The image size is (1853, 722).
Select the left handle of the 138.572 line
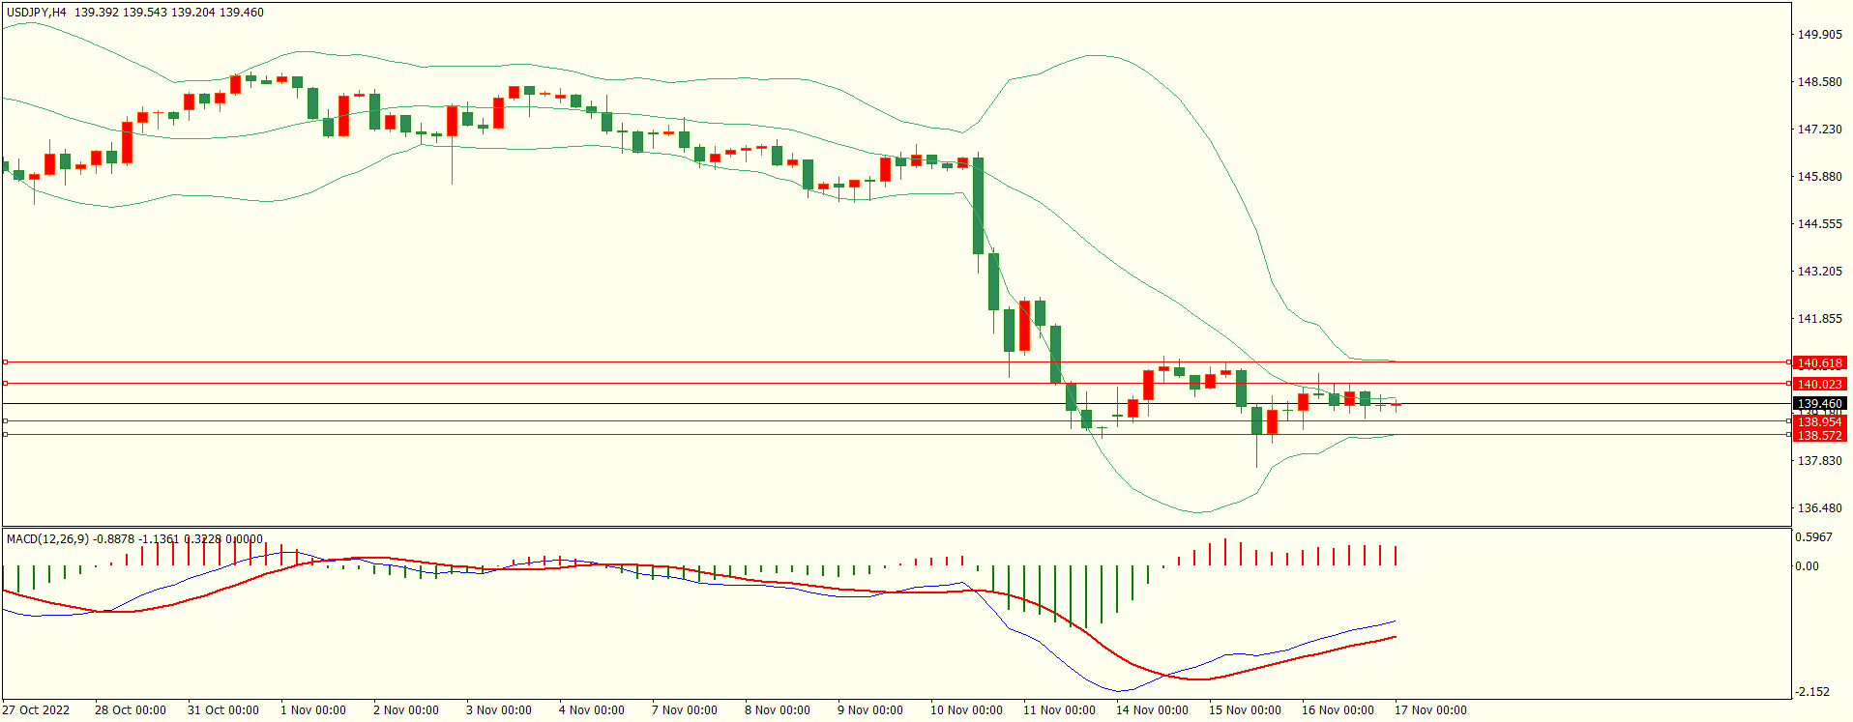(x=5, y=435)
